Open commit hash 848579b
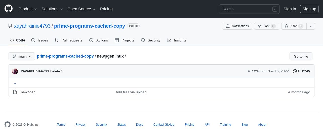 254,71
